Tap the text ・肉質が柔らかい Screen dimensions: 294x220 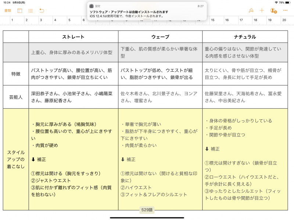point(139,145)
